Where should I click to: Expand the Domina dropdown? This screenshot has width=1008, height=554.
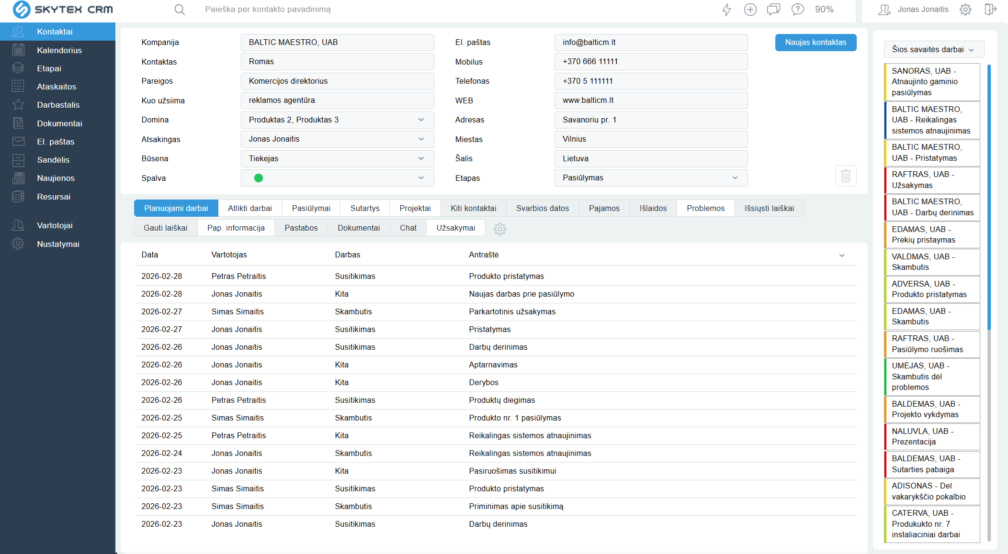click(337, 120)
